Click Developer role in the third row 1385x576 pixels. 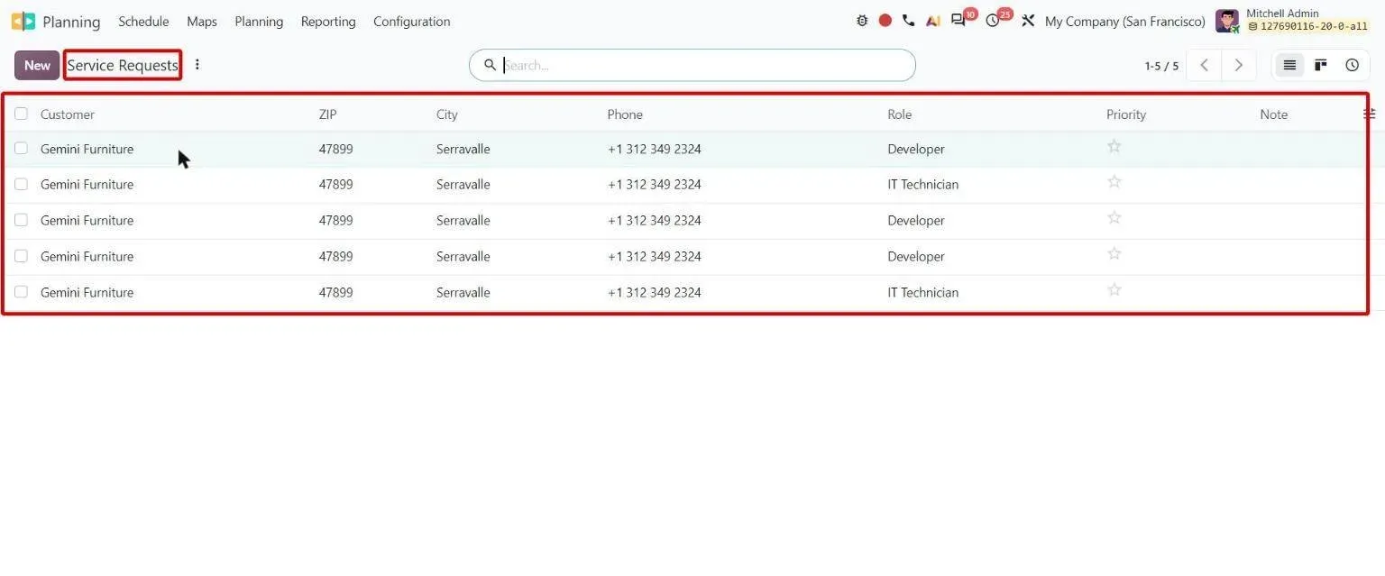(916, 220)
